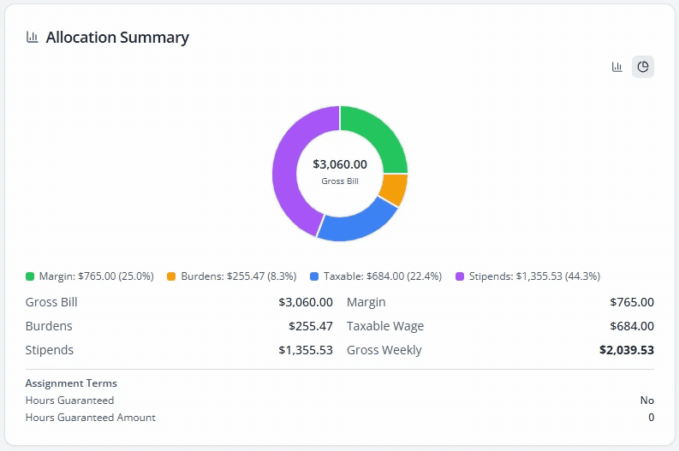Image resolution: width=679 pixels, height=451 pixels.
Task: Switch to bar chart view icon
Action: click(616, 67)
